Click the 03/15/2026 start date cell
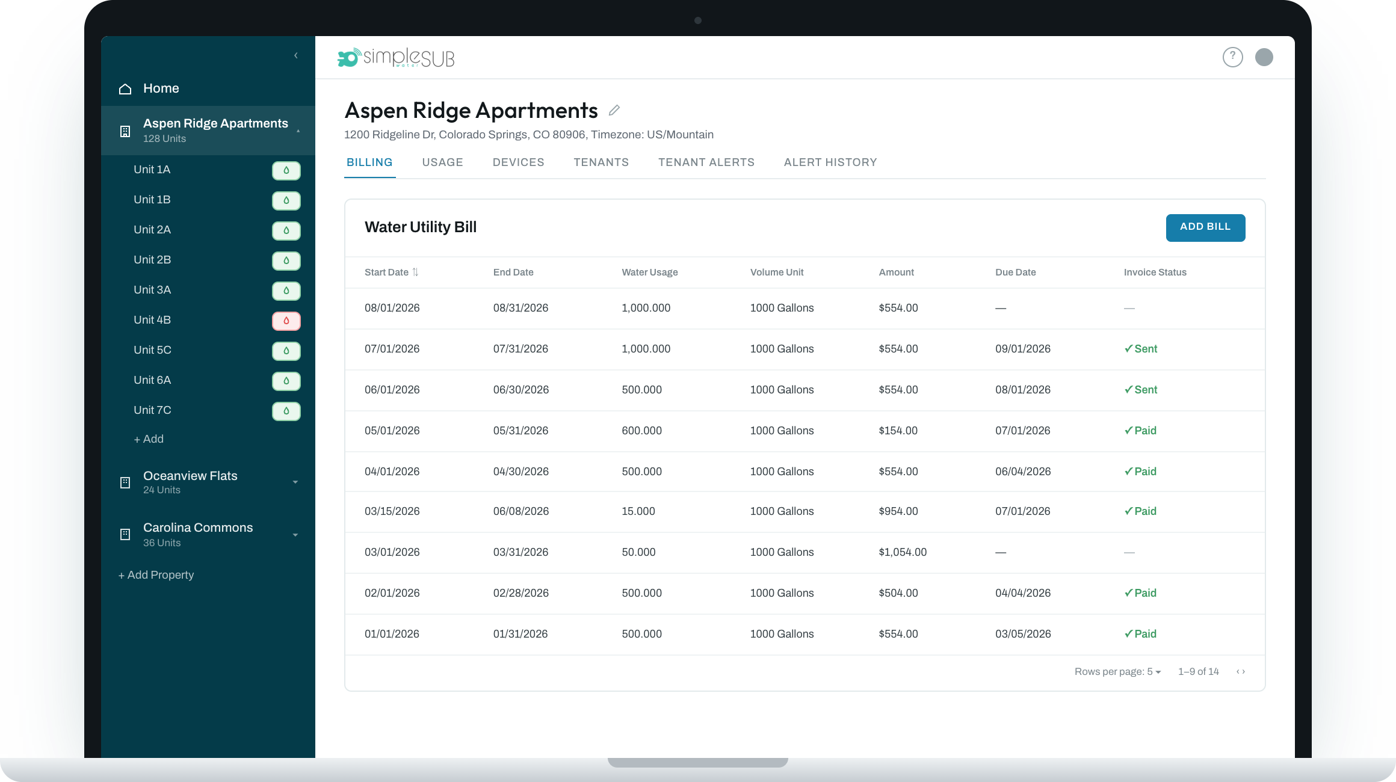 point(392,511)
